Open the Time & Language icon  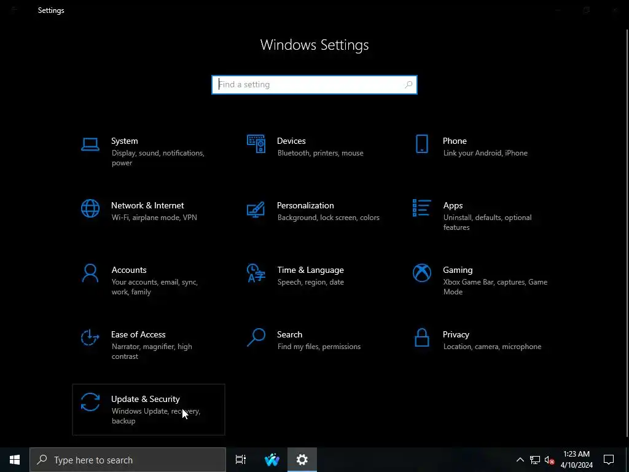256,273
